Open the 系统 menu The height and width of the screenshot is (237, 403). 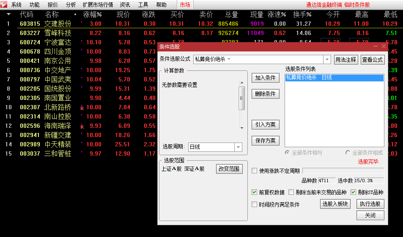click(16, 5)
